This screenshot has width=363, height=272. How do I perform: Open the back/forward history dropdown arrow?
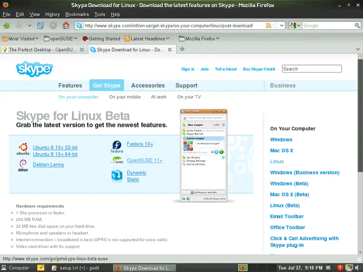[29, 25]
